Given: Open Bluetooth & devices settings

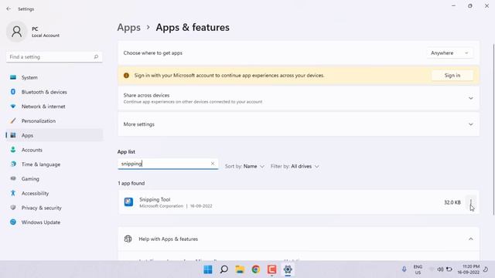Looking at the screenshot, I should pos(54,92).
